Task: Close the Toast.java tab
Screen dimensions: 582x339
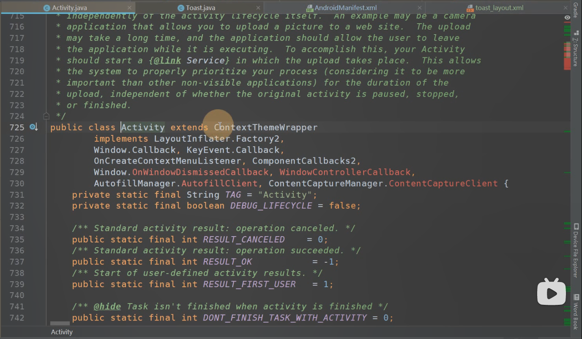Action: coord(258,8)
